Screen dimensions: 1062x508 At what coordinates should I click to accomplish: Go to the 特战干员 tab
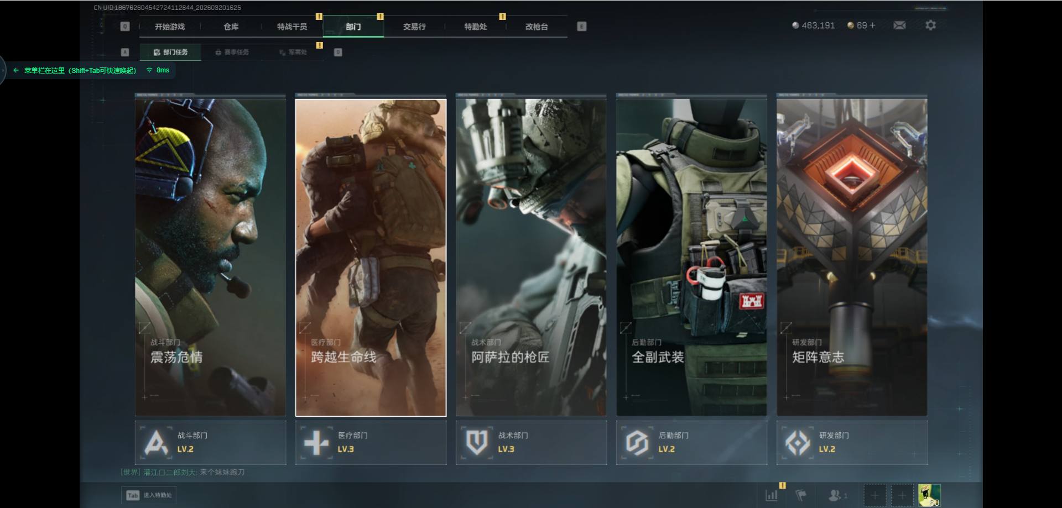pos(292,27)
